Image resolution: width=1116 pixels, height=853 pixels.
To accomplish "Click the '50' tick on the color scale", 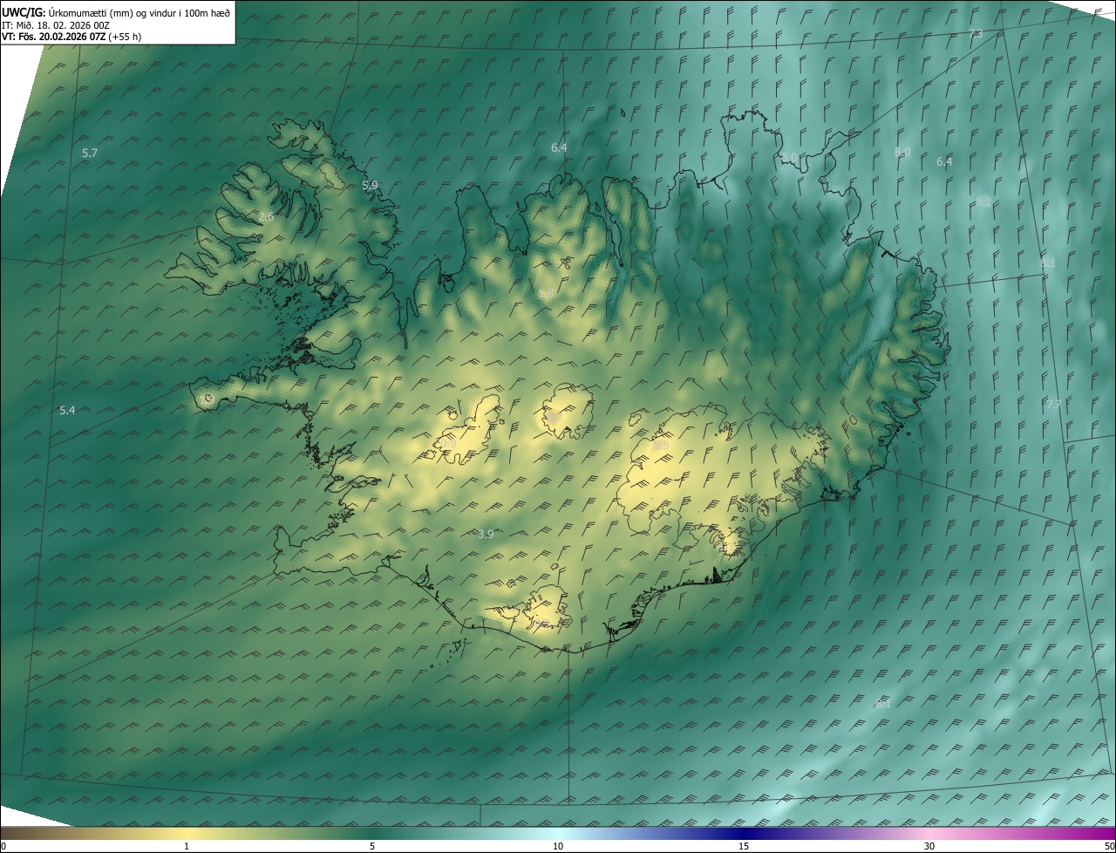I will (x=1109, y=846).
